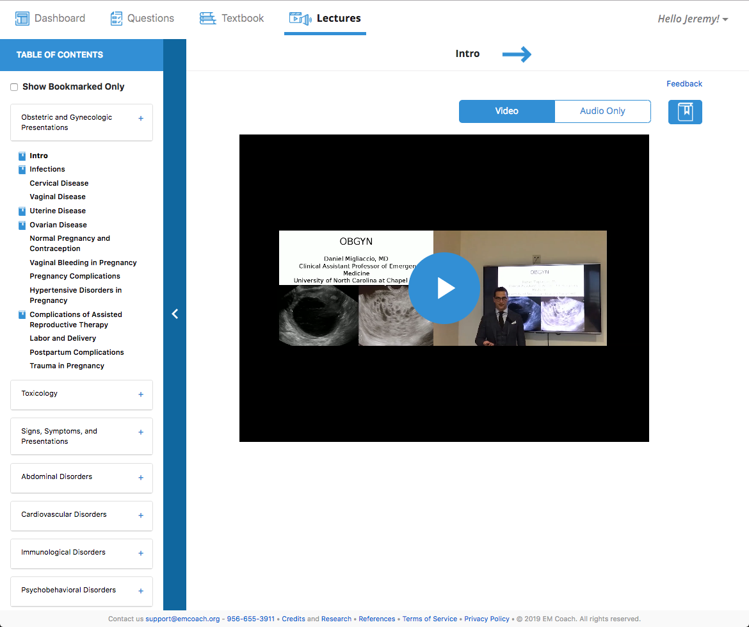Click bookmark icon beside Uterine Disease
This screenshot has height=627, width=749.
click(22, 211)
